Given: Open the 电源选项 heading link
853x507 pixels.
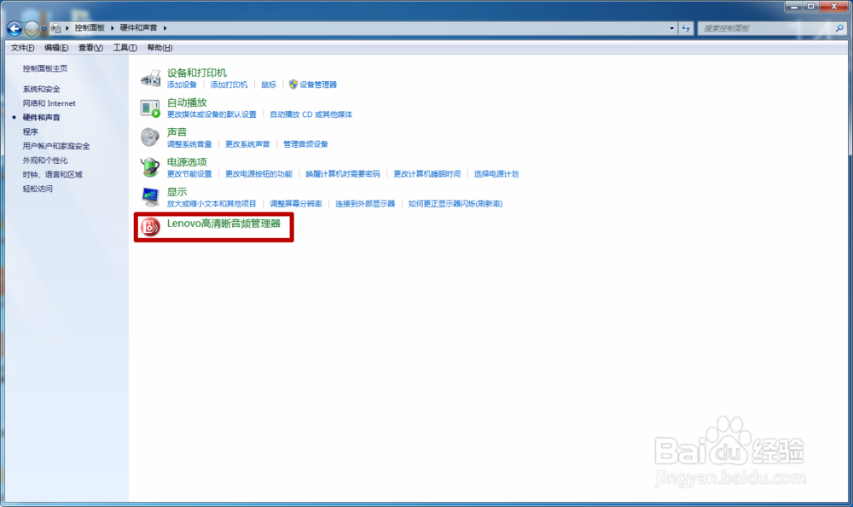Looking at the screenshot, I should click(187, 162).
